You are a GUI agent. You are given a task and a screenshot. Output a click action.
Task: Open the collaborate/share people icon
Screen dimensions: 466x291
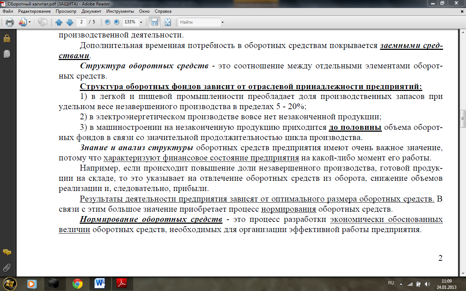click(23, 22)
